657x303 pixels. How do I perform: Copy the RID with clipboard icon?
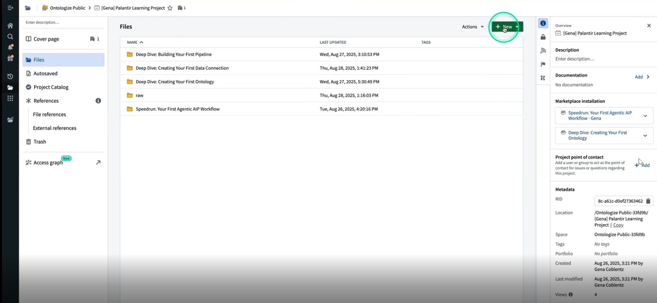point(648,201)
